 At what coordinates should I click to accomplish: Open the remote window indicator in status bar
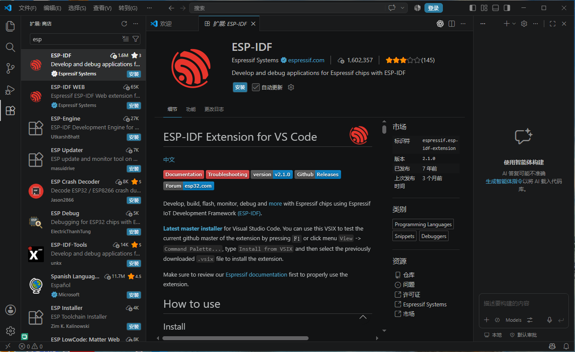tap(7, 346)
